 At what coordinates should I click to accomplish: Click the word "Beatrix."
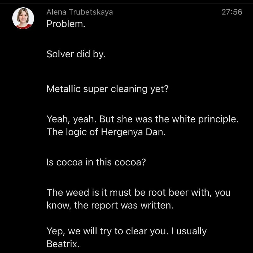click(x=63, y=244)
